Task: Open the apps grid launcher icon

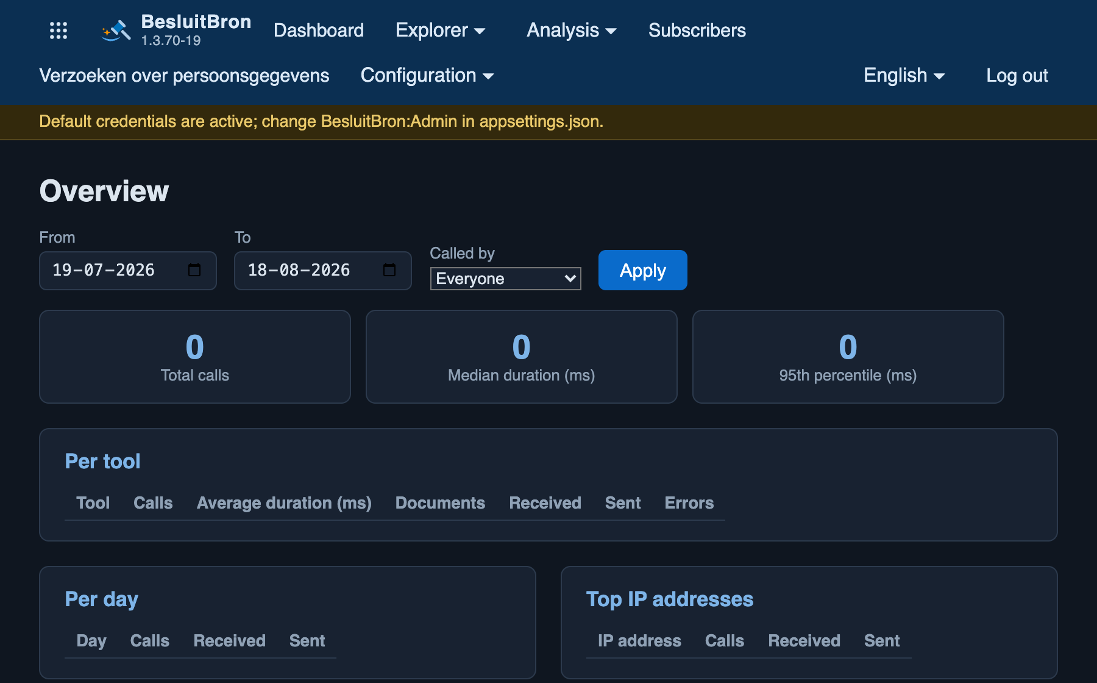Action: [59, 30]
